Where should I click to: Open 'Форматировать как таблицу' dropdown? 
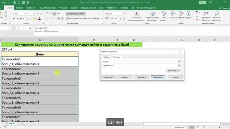152,16
